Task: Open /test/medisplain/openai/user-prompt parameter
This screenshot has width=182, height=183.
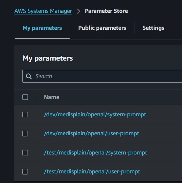Action: [92, 171]
